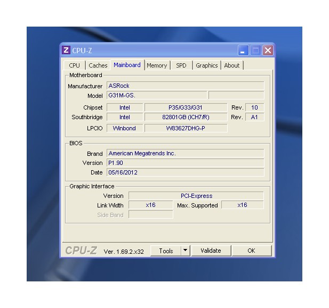This screenshot has height=308, width=329.
Task: Click the Chipset vendor Intel value
Action: 125,107
